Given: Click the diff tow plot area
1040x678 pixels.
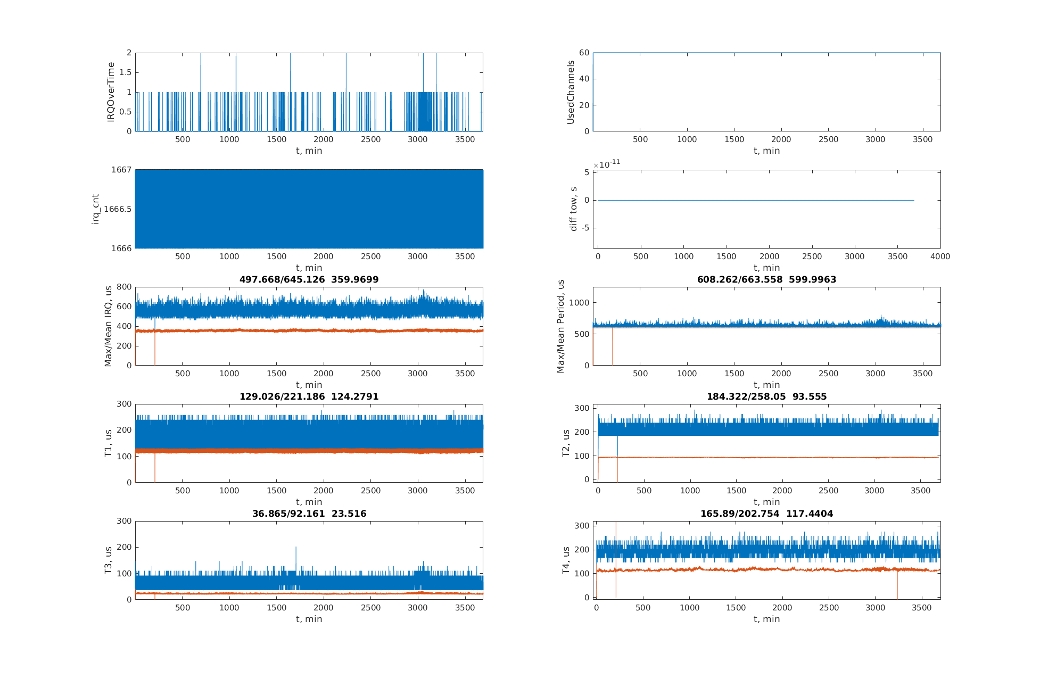Looking at the screenshot, I should pyautogui.click(x=766, y=209).
